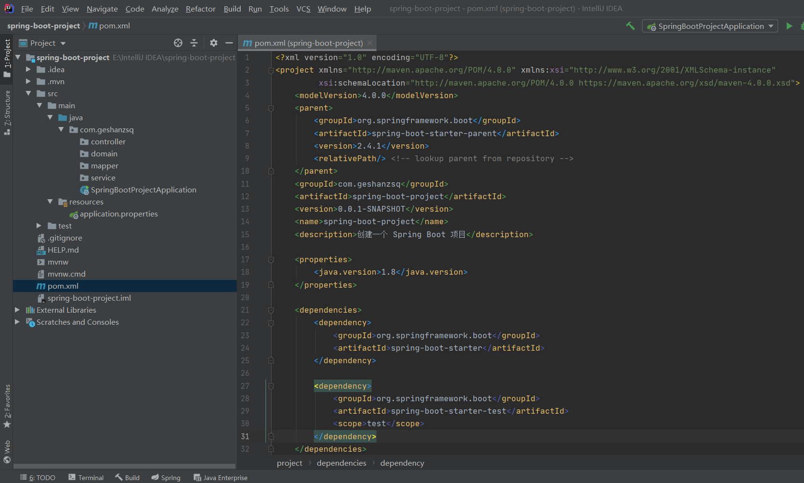Viewport: 804px width, 483px height.
Task: Click the 'project' breadcrumb in the editor
Action: click(289, 463)
